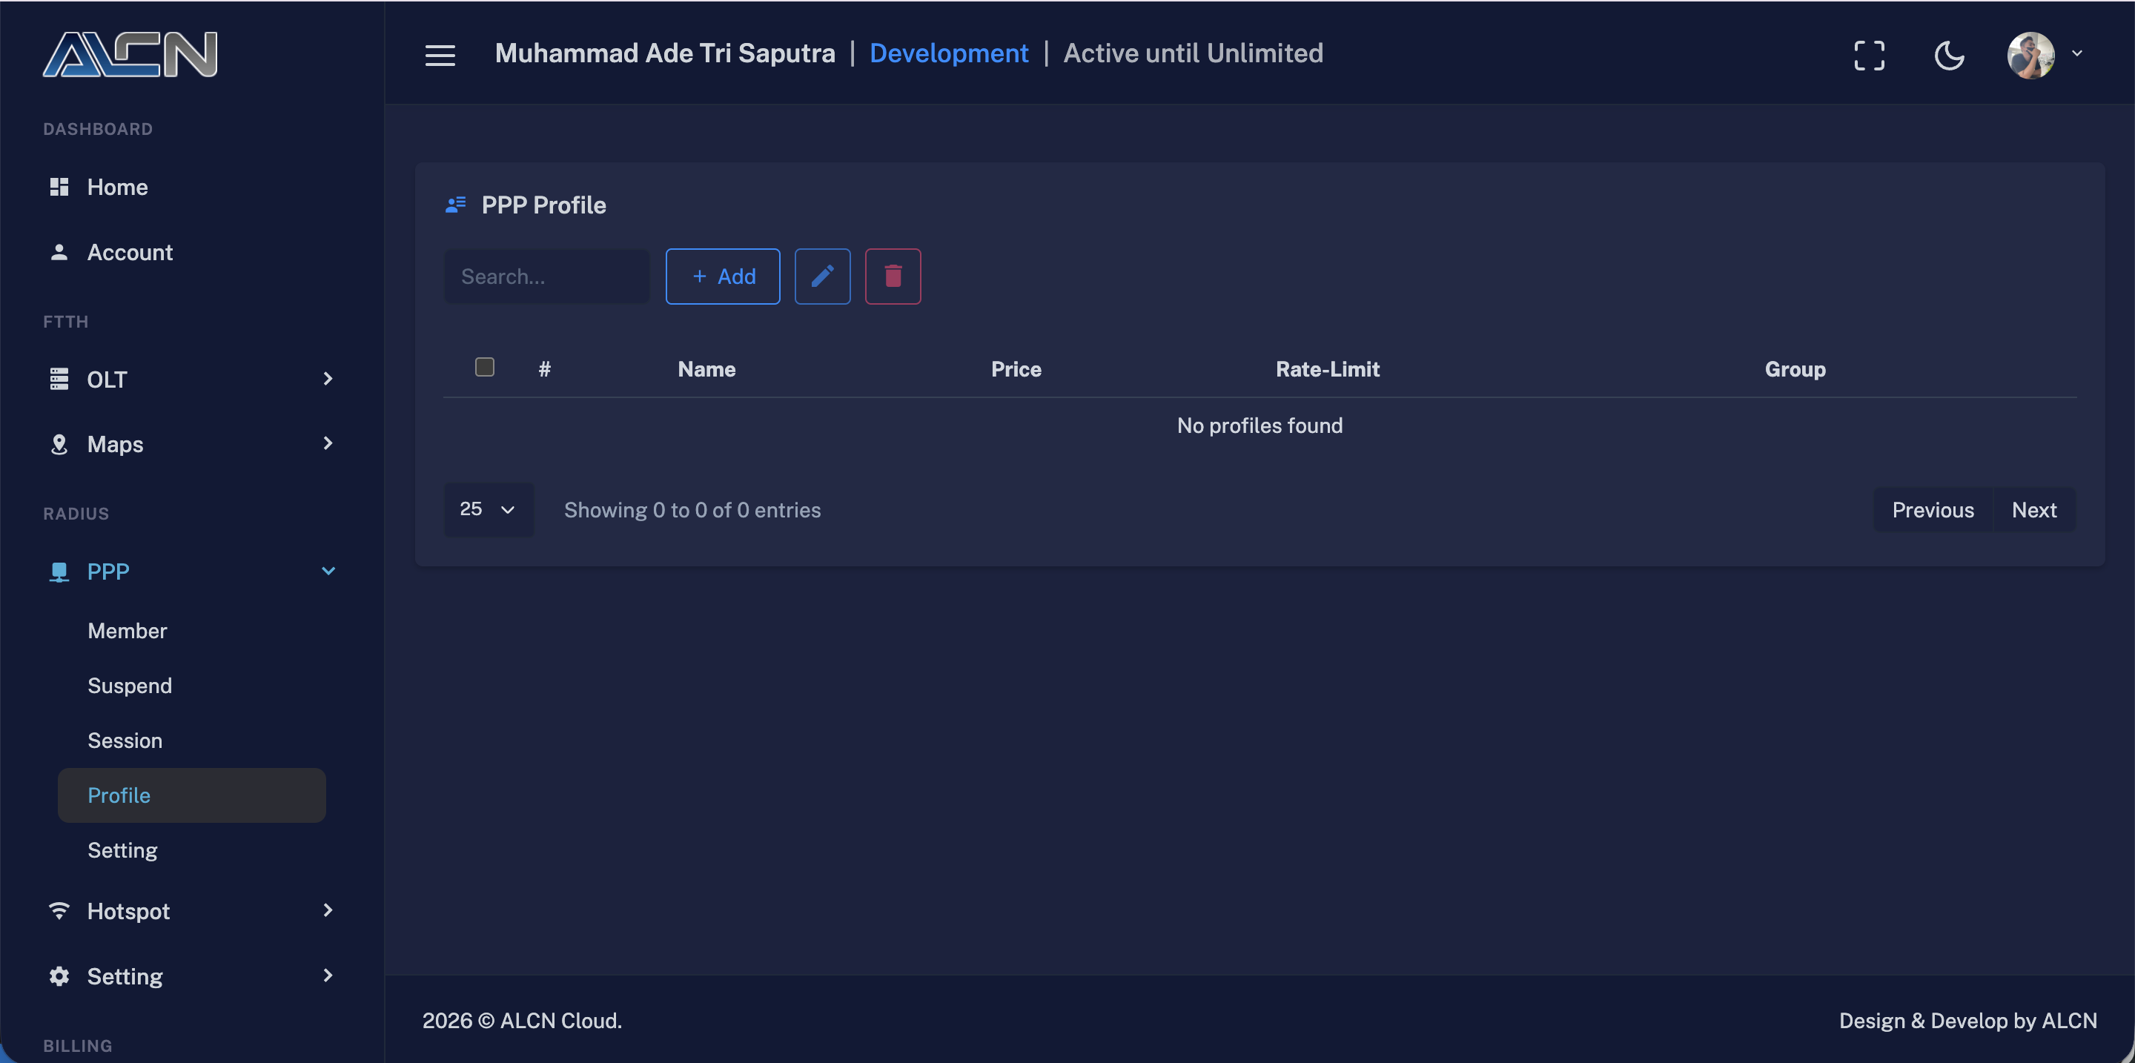
Task: Click 'Showing 0 to 0 of 0 entries'
Action: (x=692, y=509)
